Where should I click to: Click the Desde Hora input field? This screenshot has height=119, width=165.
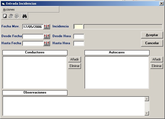[79, 36]
